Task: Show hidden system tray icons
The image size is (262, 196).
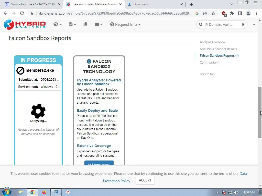Action: click(217, 192)
